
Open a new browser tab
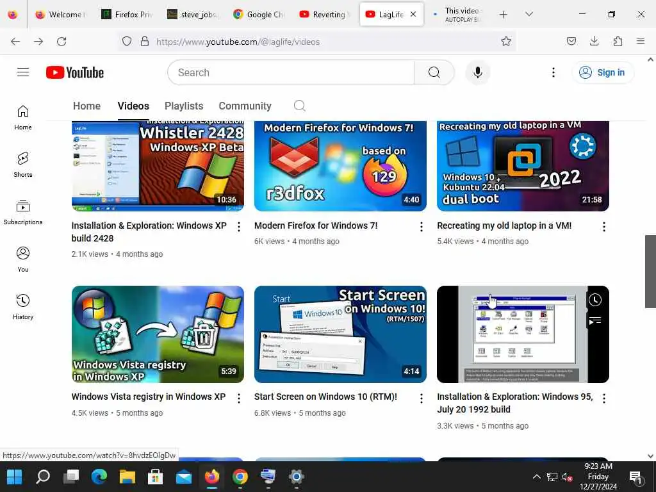[504, 15]
